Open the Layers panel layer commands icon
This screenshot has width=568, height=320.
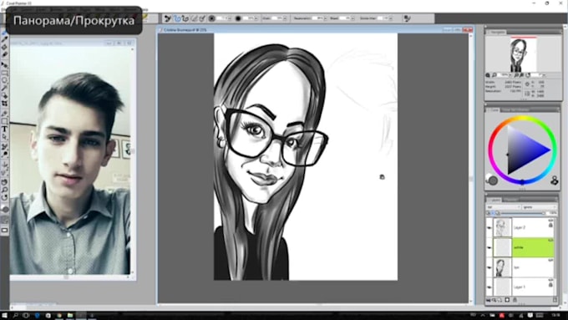[x=489, y=300]
